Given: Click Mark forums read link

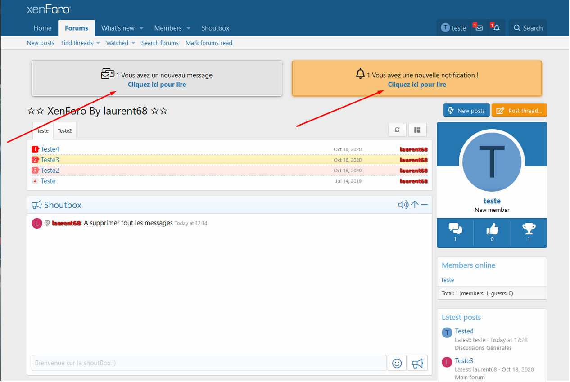Looking at the screenshot, I should click(x=209, y=43).
